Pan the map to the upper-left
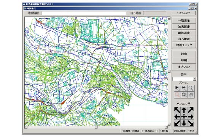The image size is (213, 137). pos(177,110)
